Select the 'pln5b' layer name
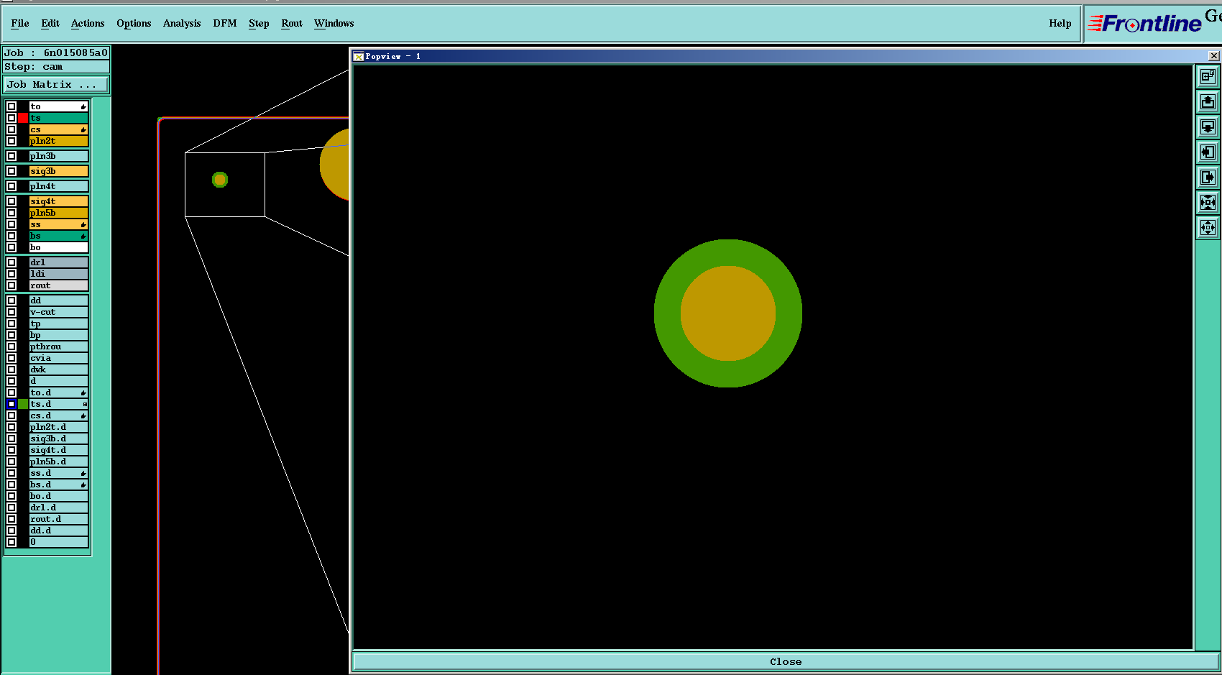 click(58, 213)
